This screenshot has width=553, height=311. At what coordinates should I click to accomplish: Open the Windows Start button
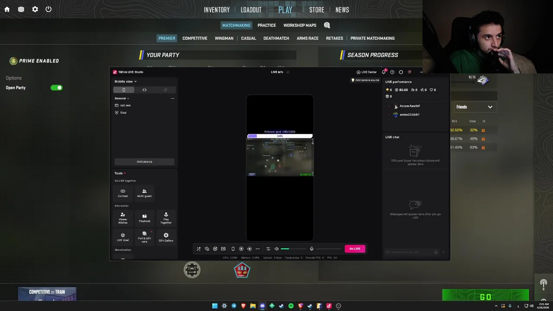[215, 306]
